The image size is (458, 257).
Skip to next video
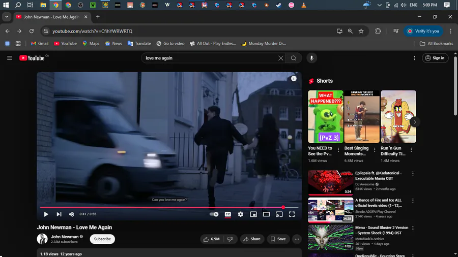(x=59, y=214)
